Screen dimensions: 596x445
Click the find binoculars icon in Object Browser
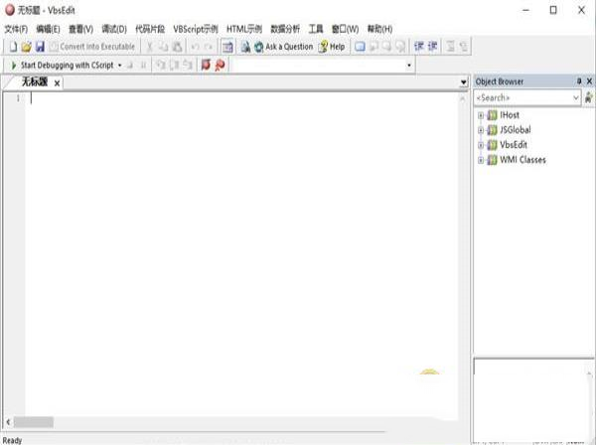tap(589, 98)
